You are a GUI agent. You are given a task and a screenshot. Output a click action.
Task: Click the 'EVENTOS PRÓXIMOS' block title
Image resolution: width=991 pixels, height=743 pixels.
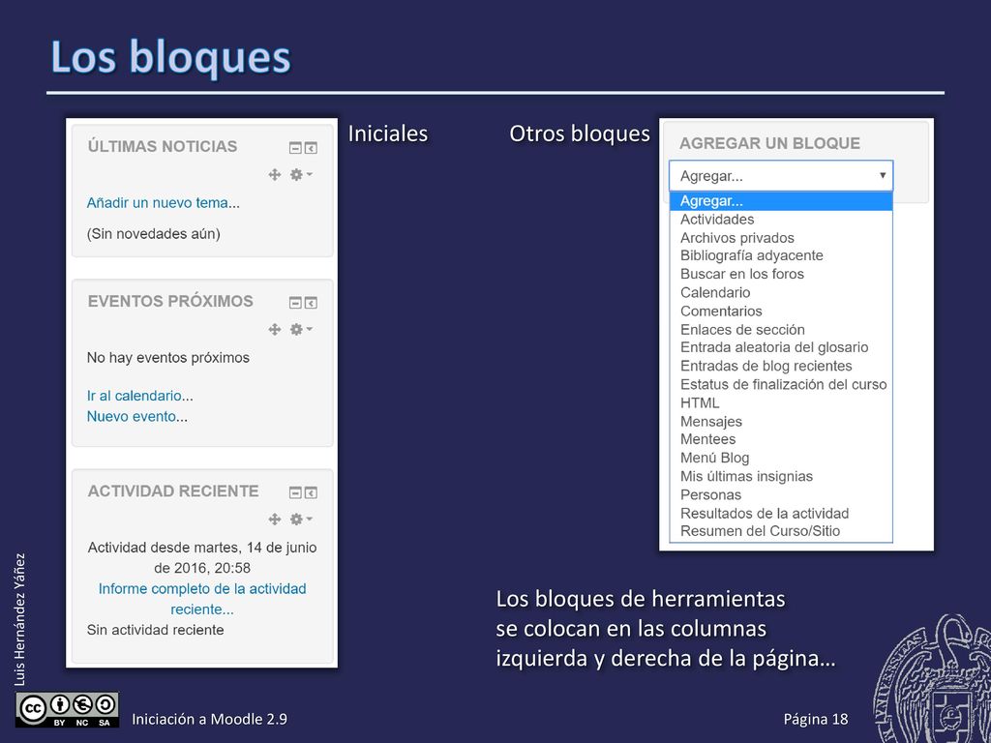(170, 301)
